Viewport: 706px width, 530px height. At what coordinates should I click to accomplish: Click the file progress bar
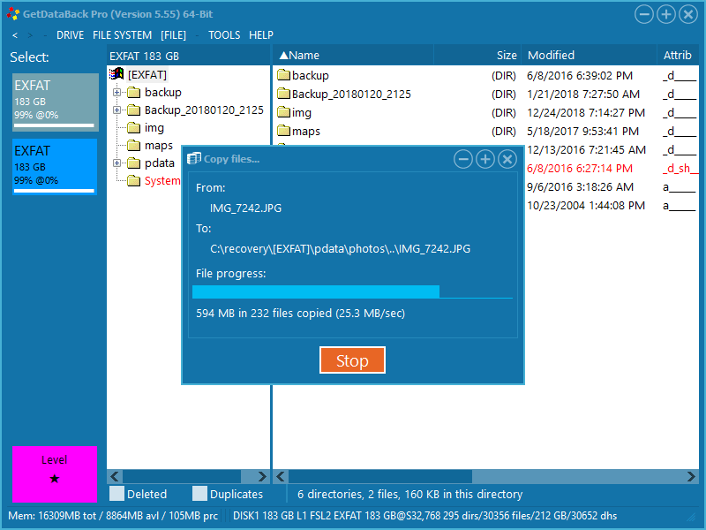coord(352,291)
